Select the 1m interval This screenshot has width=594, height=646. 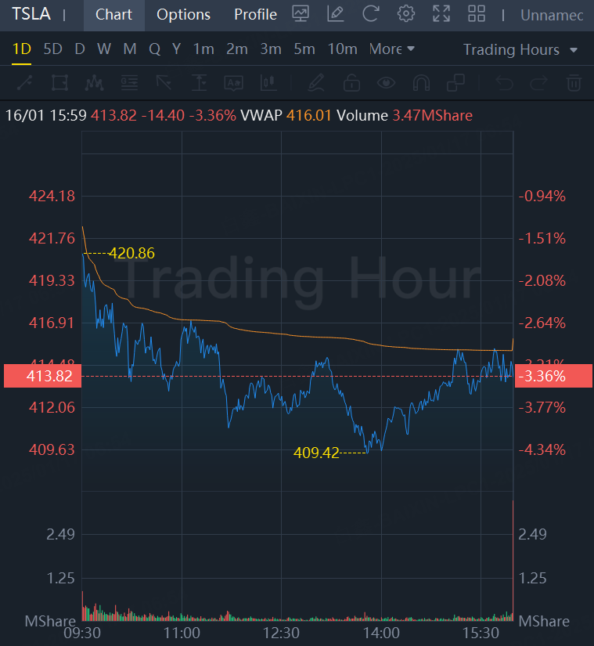203,49
